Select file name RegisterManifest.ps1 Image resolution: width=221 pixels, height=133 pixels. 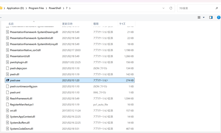(x=22, y=104)
